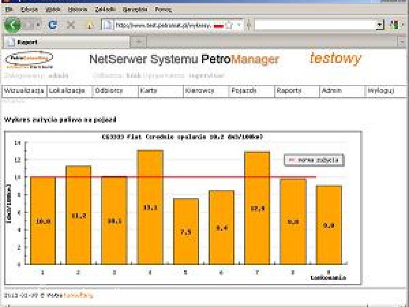Click the vertical y-axis unit label
Viewport: 409px width, 307px height.
pos(9,203)
